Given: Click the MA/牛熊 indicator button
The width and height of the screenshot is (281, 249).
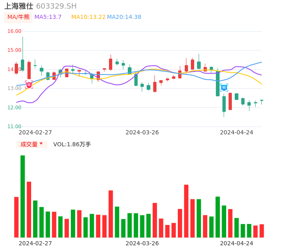Looking at the screenshot, I should point(18,17).
